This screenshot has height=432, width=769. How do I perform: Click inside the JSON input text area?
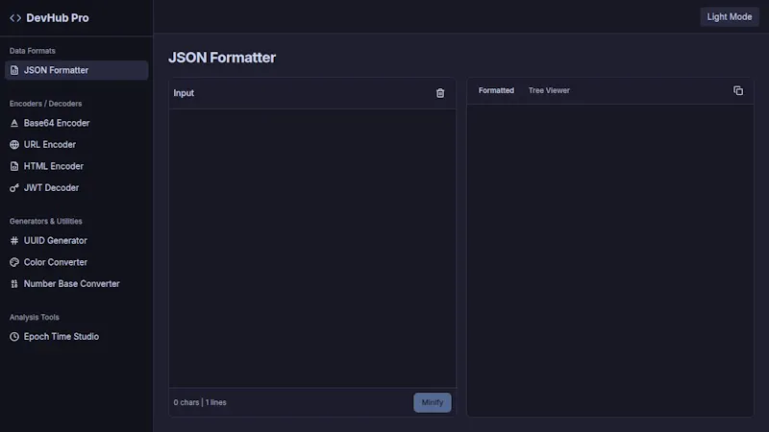(312, 249)
